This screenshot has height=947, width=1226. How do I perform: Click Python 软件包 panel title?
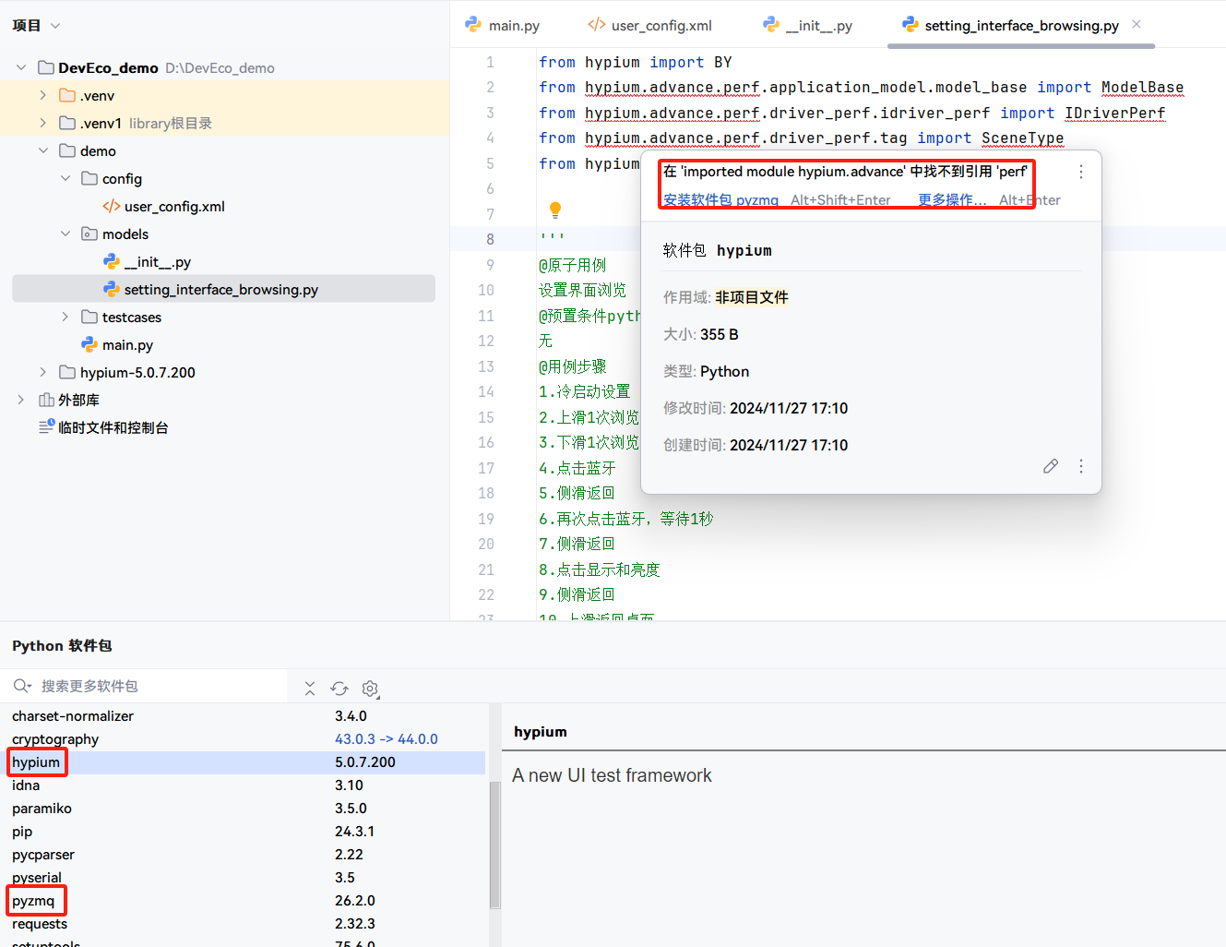pyautogui.click(x=62, y=646)
